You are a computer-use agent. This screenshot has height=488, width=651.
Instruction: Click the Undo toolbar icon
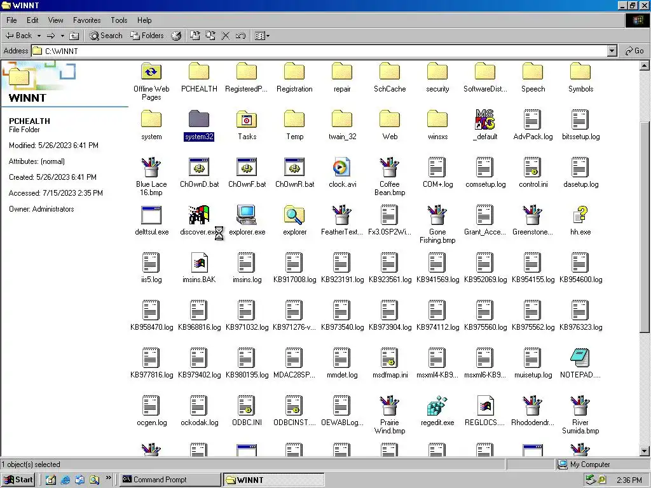pos(241,36)
